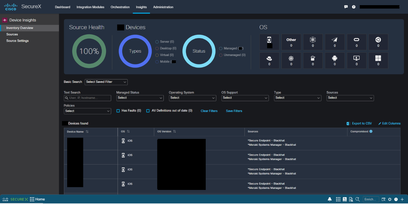Click the Clear Filters link
408x204 pixels.
(209, 111)
